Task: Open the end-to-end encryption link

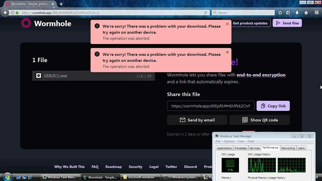Action: coord(261,75)
